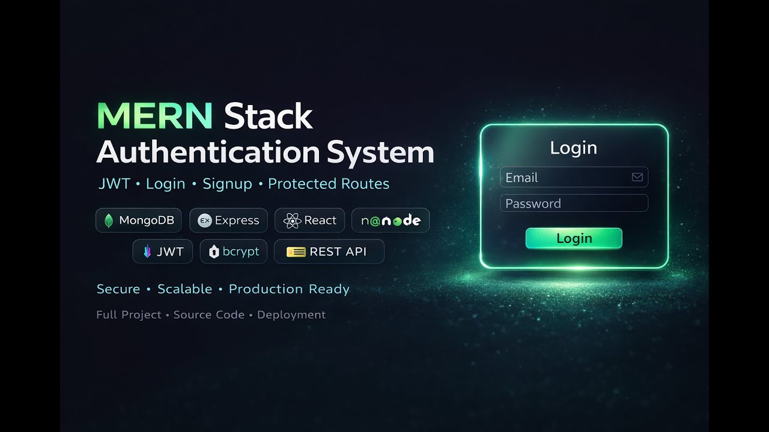Click the Source Code text

(209, 314)
